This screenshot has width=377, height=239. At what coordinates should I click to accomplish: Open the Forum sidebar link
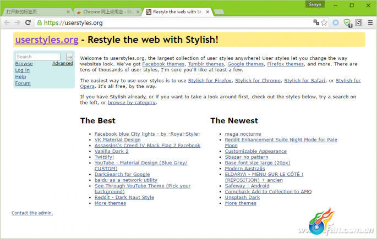(x=23, y=83)
